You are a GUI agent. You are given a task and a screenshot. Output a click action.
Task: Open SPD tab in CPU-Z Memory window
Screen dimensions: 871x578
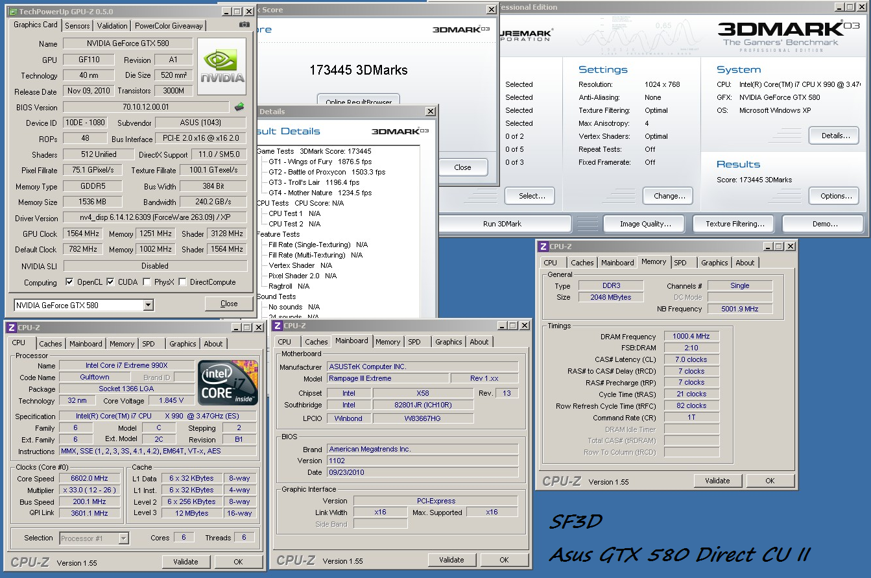pyautogui.click(x=680, y=263)
